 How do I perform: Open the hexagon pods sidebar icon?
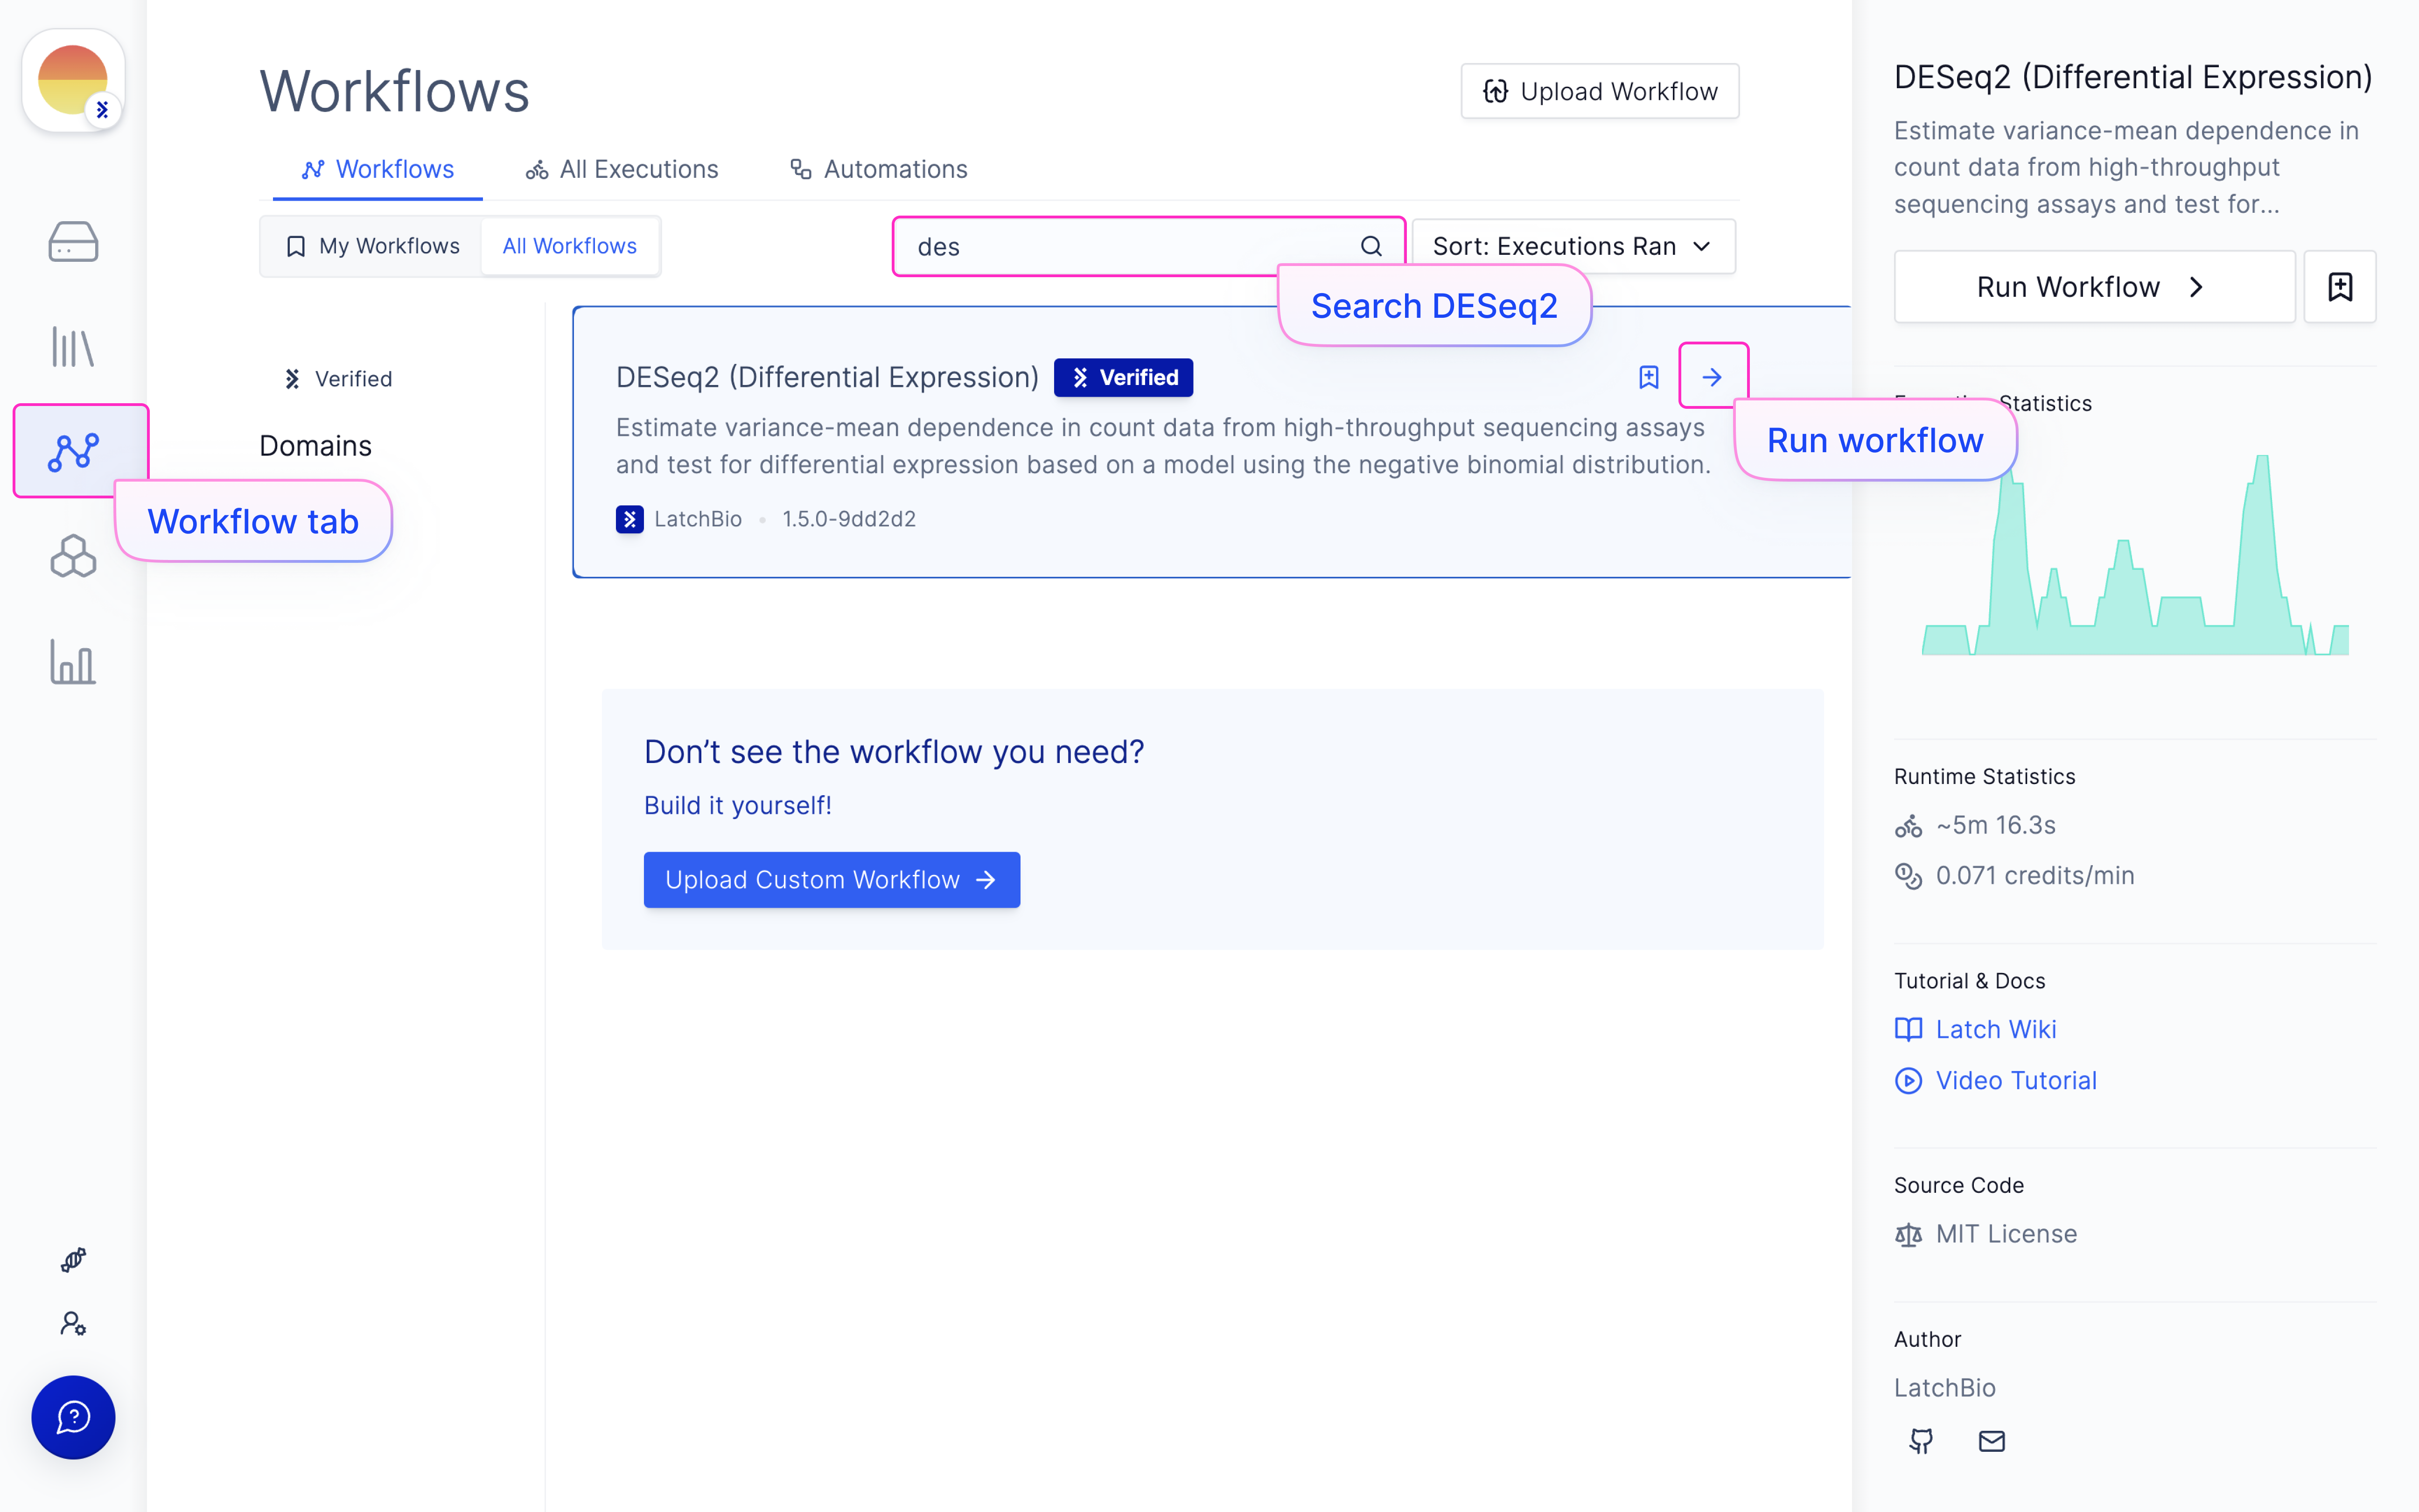point(73,556)
